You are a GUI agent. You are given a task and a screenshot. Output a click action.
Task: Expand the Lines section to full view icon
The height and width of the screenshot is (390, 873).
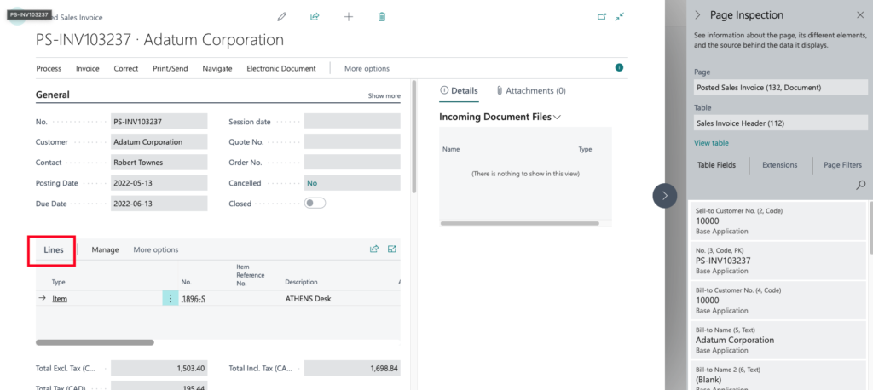click(392, 249)
